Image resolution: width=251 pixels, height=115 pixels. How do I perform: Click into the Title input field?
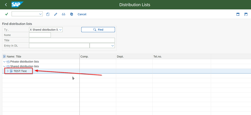pyautogui.click(x=72, y=40)
